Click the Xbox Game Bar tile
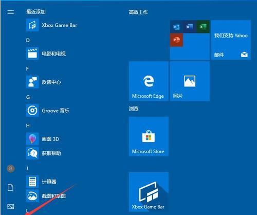The width and height of the screenshot is (257, 215). point(149,192)
